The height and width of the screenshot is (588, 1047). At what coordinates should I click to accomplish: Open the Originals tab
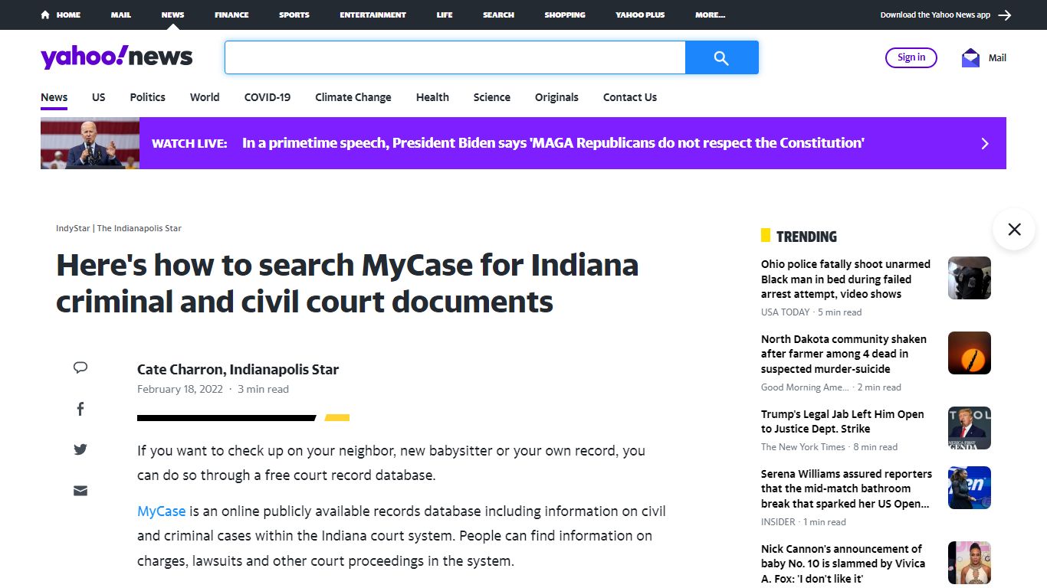click(556, 97)
